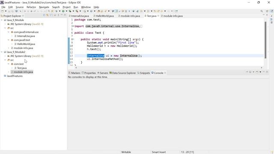Toggle Link with Editor in Project Explorer

[47, 15]
